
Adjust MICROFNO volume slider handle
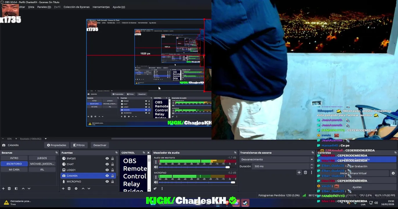tap(233, 182)
